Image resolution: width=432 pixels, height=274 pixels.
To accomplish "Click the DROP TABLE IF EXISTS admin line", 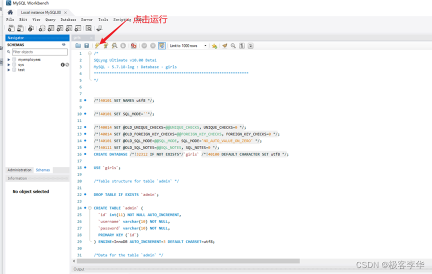I will click(126, 194).
